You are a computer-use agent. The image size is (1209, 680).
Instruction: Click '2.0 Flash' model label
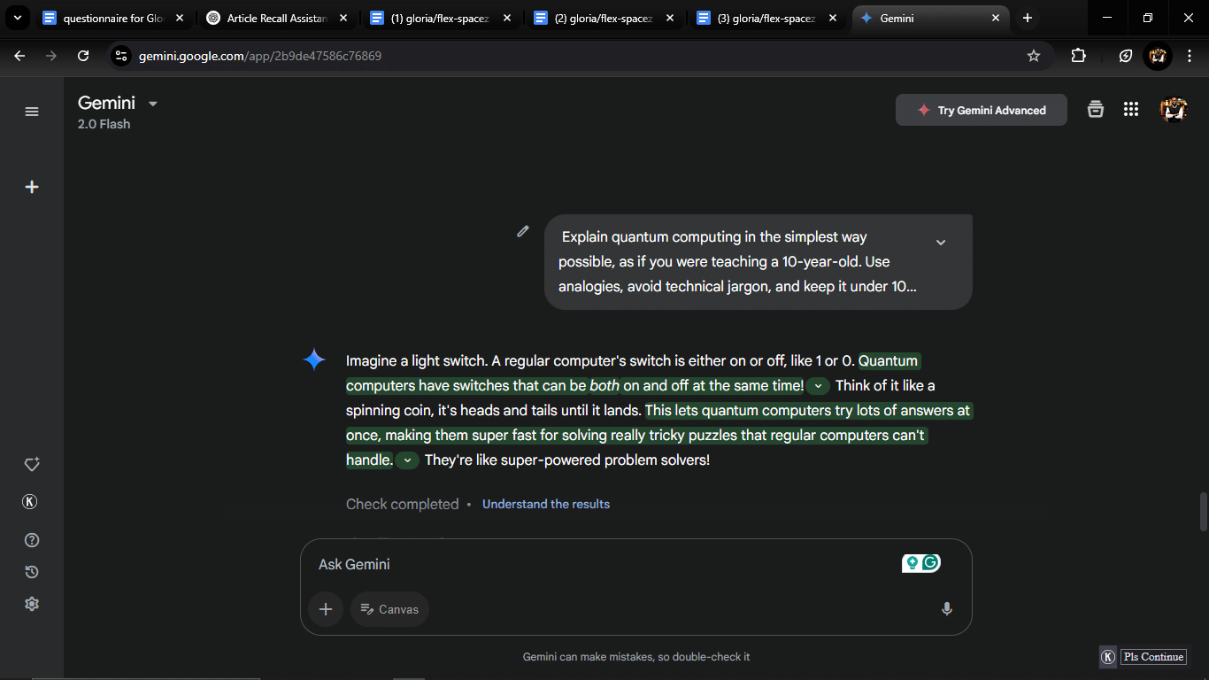click(x=104, y=124)
